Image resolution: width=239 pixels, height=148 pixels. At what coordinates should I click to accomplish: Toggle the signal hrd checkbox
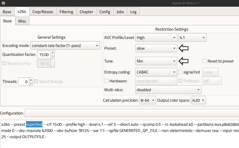point(180,72)
